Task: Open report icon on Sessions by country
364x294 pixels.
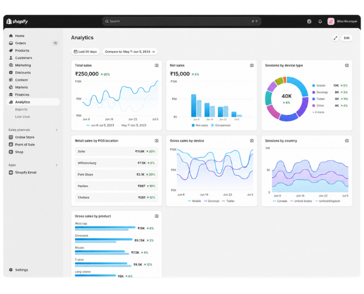Action: [347, 141]
